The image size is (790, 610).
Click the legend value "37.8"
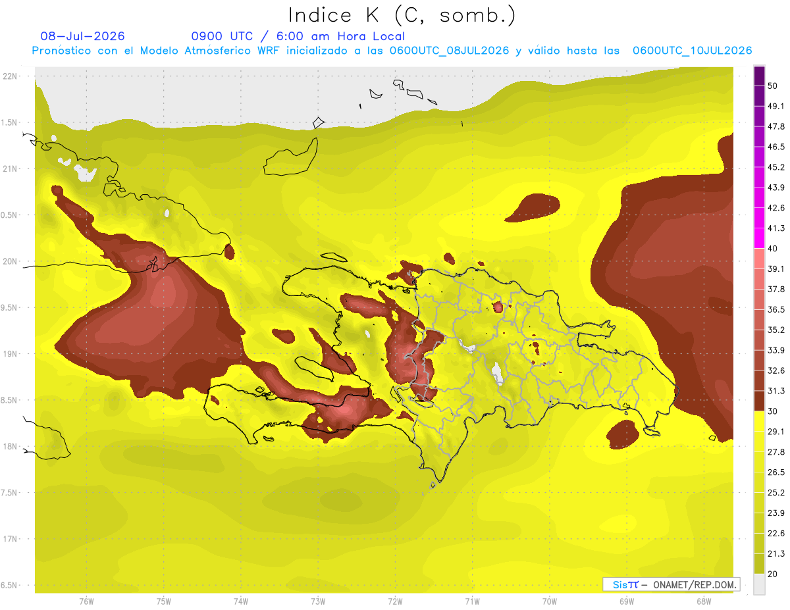pyautogui.click(x=776, y=289)
